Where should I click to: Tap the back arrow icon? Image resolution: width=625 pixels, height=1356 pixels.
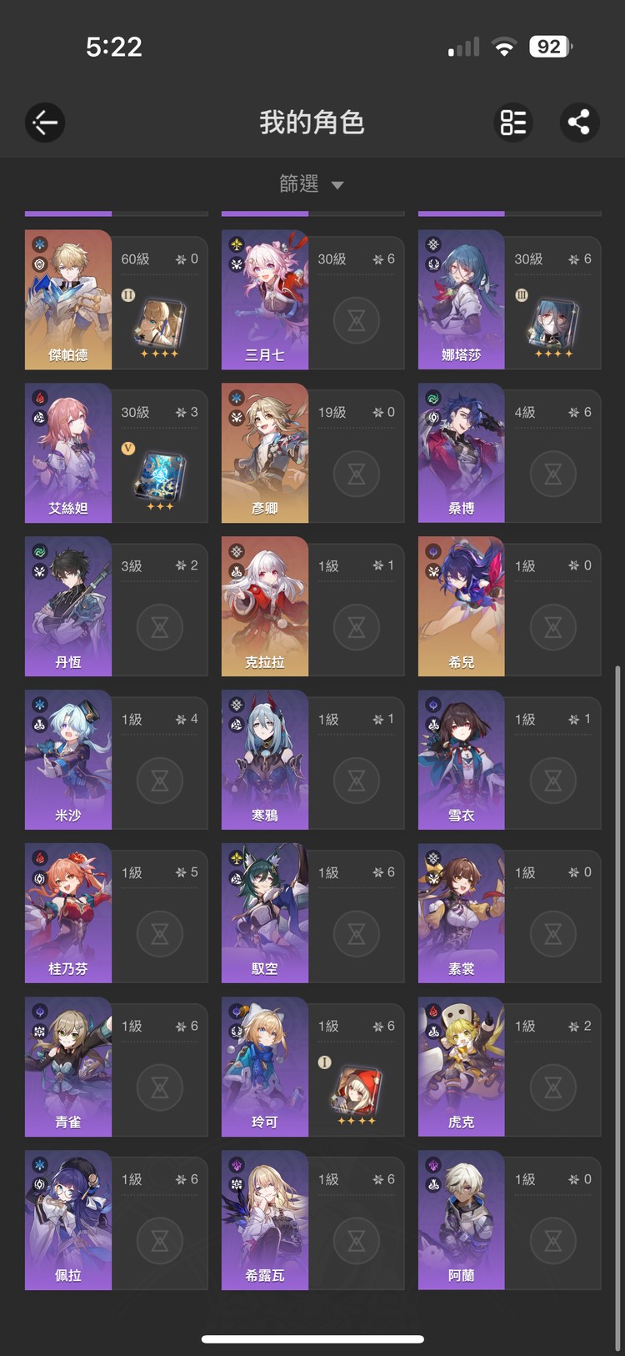coord(45,123)
